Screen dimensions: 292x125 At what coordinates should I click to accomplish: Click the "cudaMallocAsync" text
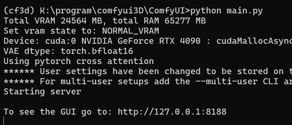[254, 41]
